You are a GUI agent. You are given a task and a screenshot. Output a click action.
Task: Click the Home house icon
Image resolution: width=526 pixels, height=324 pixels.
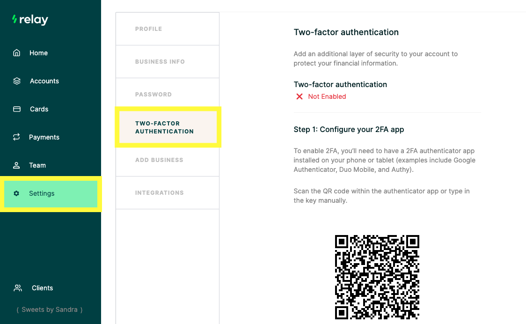click(x=16, y=53)
